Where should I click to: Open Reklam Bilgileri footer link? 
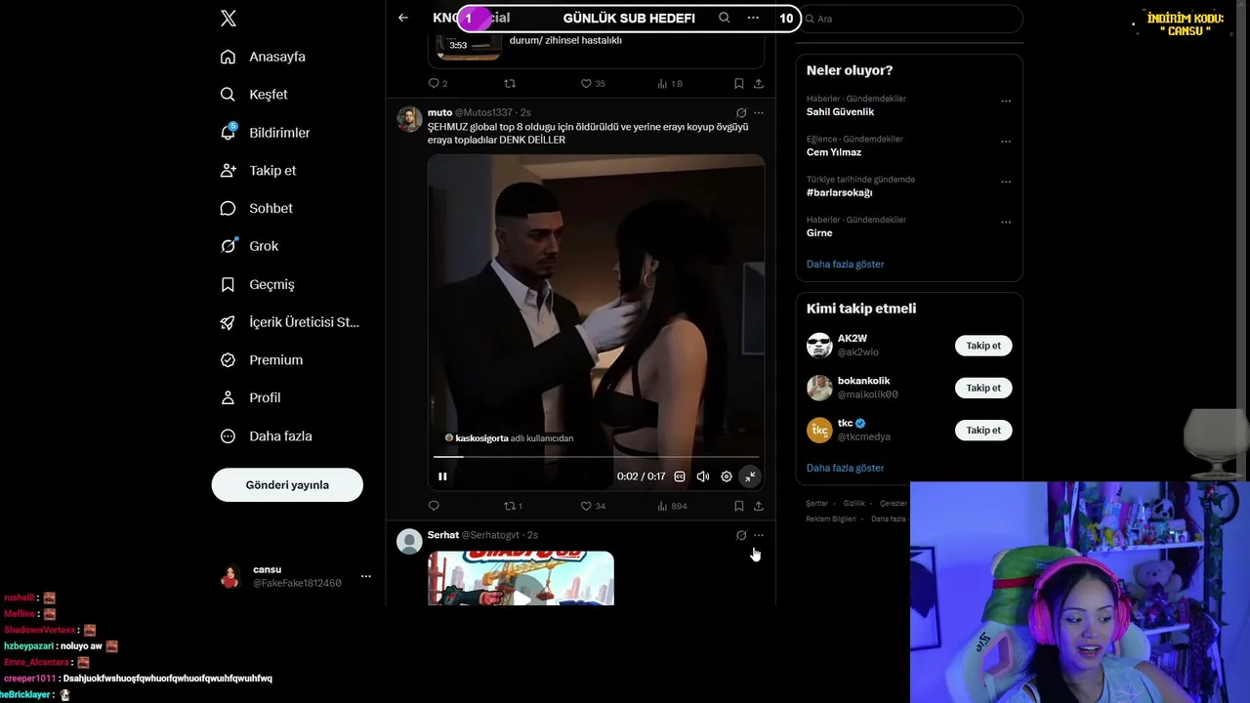(x=830, y=519)
